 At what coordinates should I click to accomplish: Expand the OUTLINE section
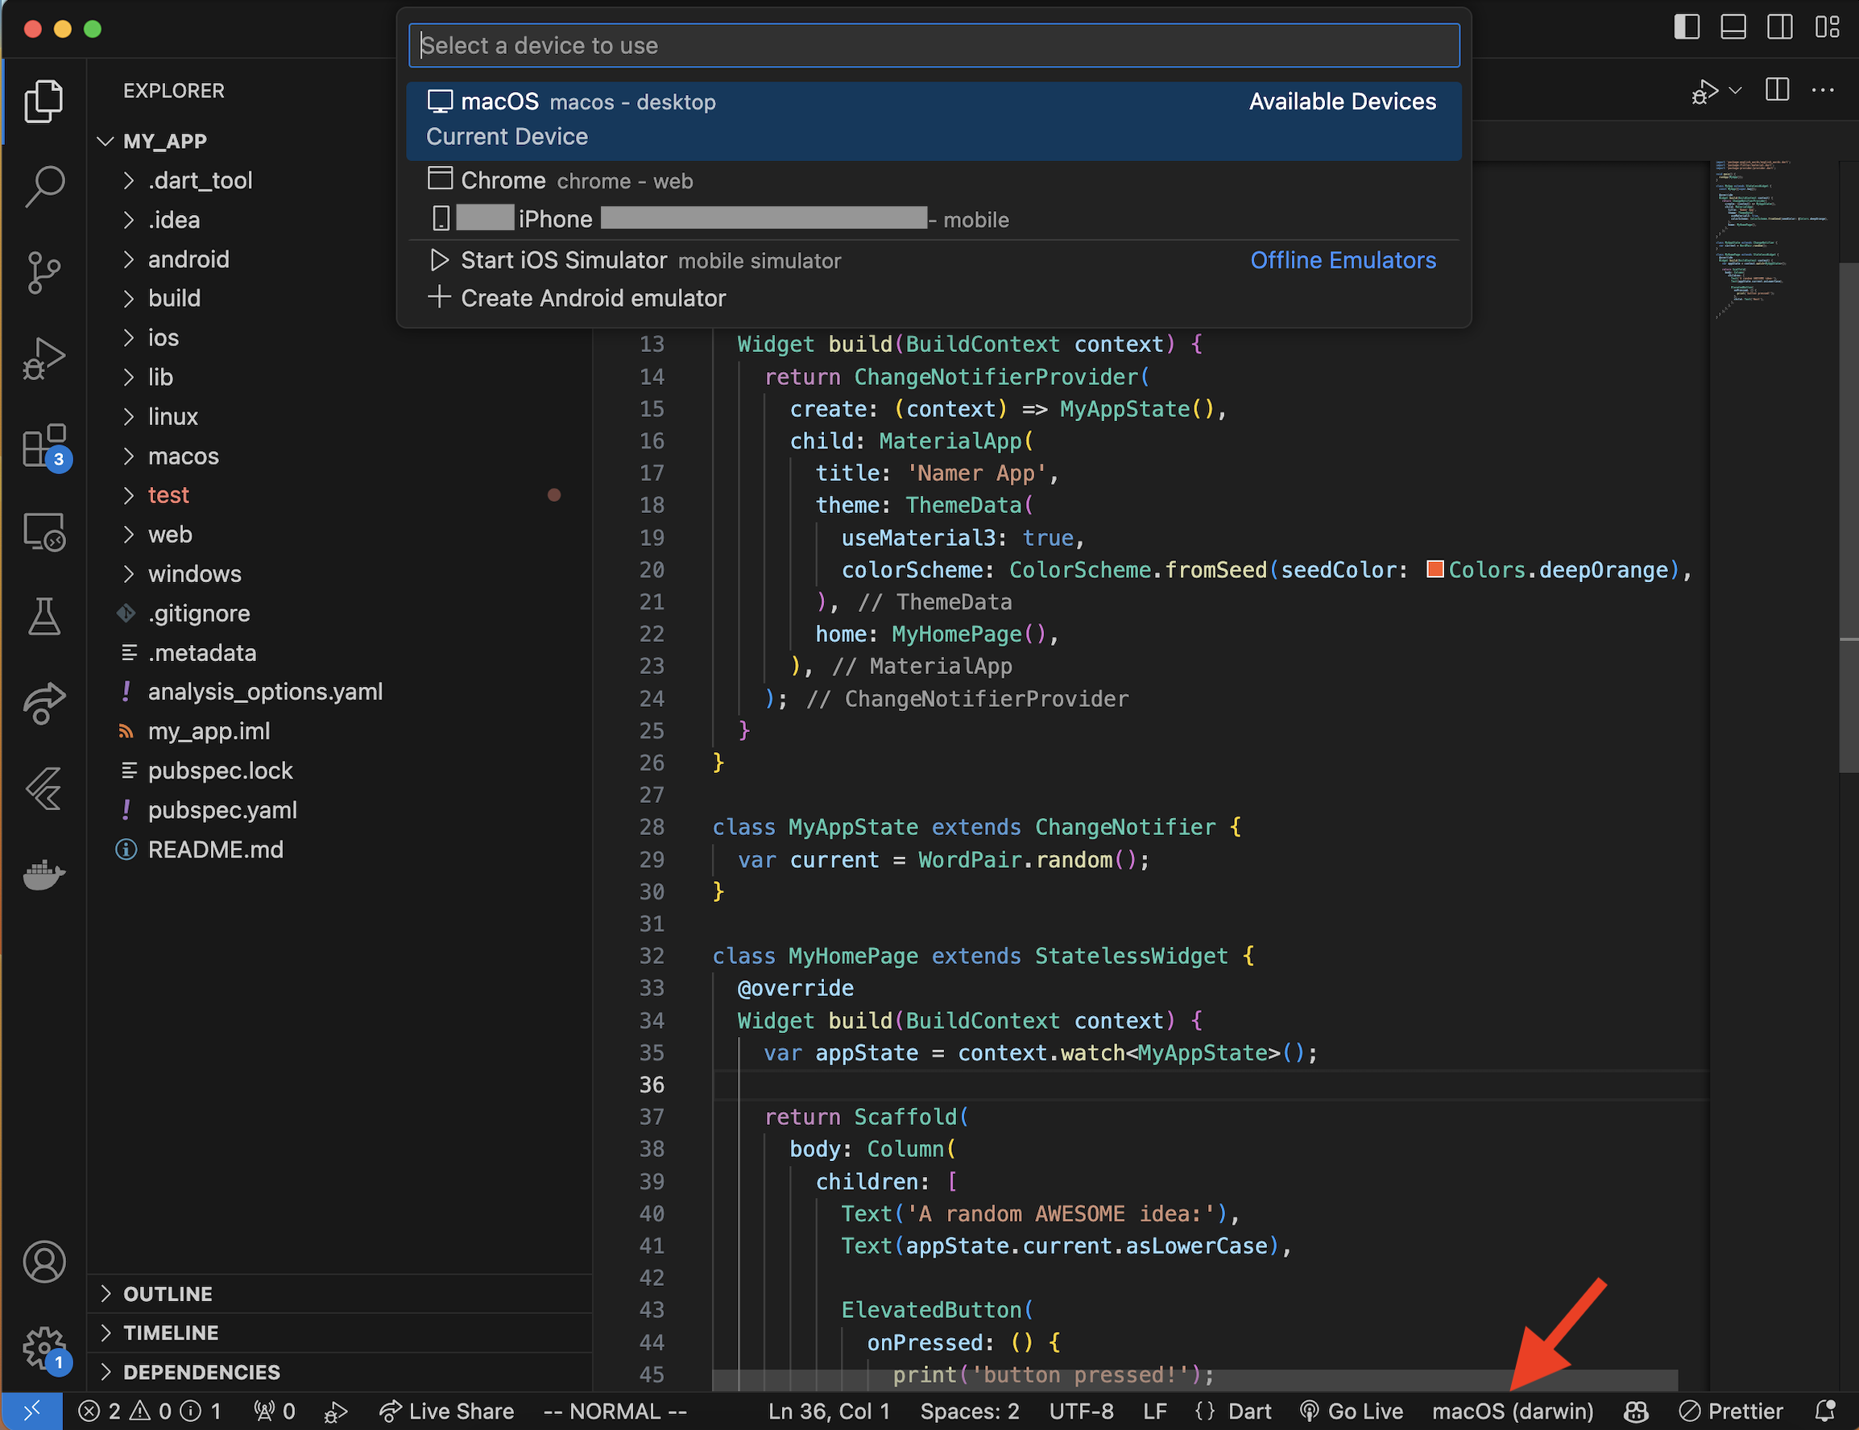pyautogui.click(x=168, y=1294)
